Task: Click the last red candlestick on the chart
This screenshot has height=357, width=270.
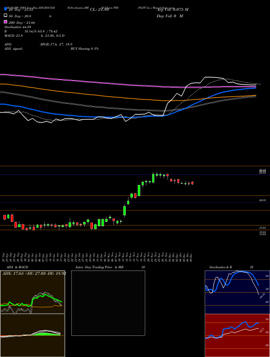Action: point(192,183)
